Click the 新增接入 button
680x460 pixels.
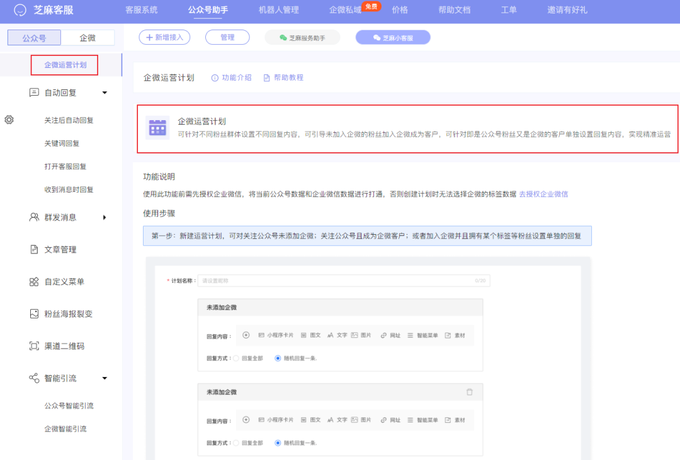click(164, 37)
